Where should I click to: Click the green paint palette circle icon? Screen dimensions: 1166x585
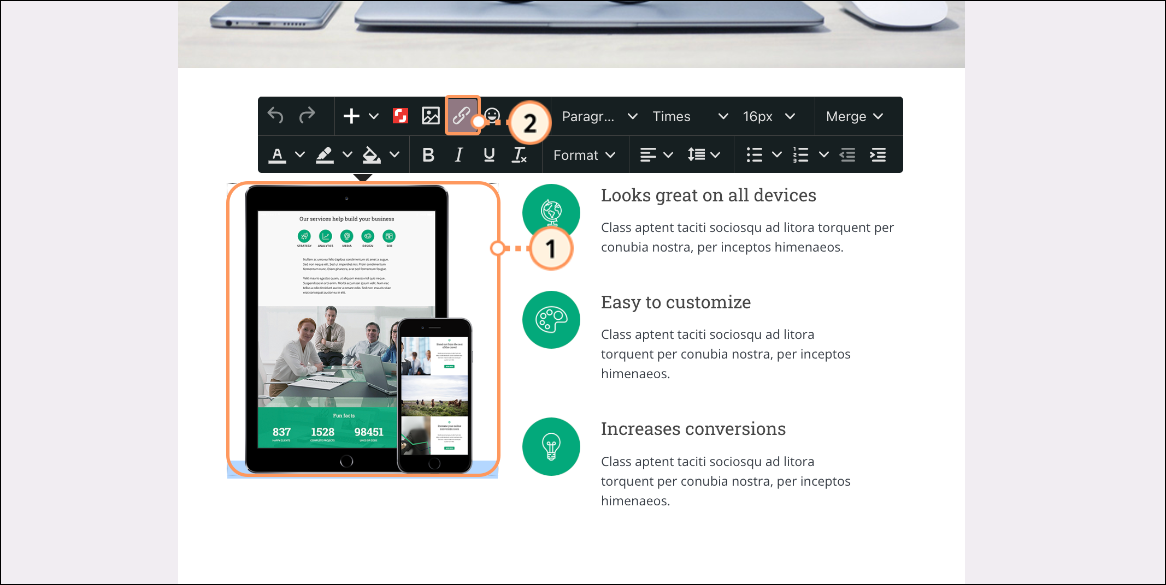[x=551, y=320]
